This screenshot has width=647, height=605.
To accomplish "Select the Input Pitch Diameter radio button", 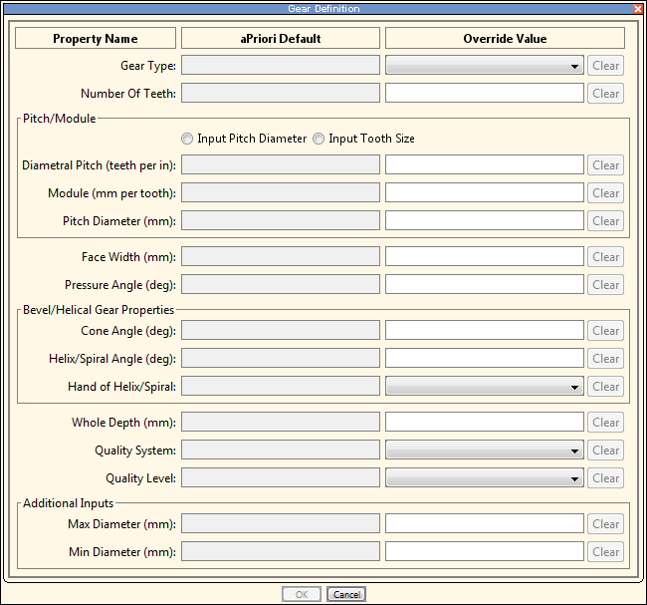I will pyautogui.click(x=187, y=139).
